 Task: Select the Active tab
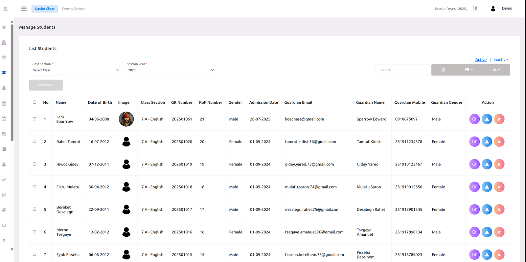click(481, 60)
